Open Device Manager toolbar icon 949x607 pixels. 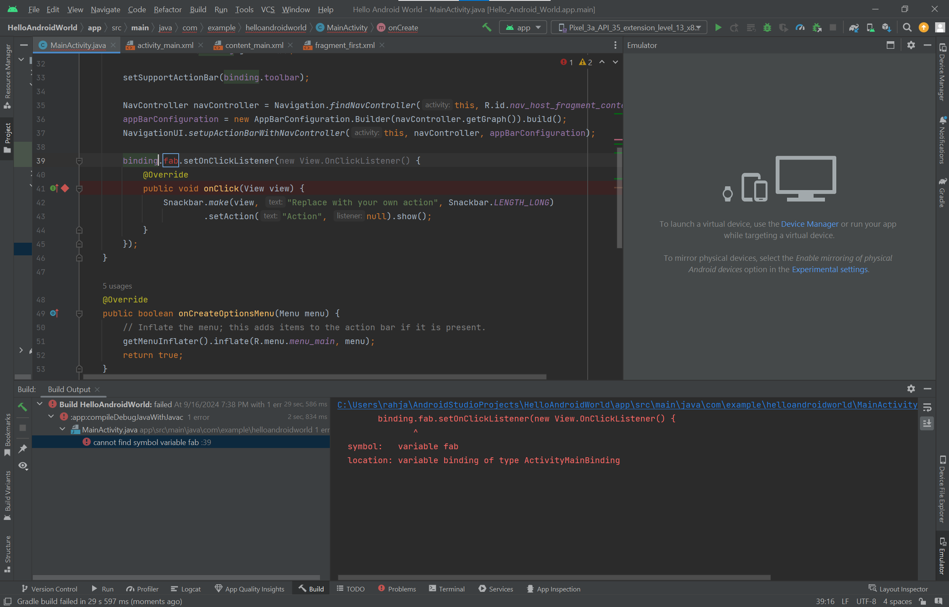pyautogui.click(x=870, y=28)
